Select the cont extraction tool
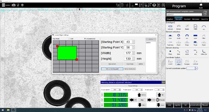This screenshot has height=112, width=209. (196, 36)
